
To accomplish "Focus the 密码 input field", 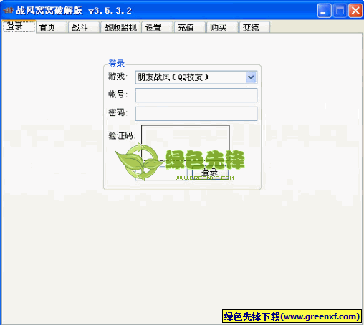I will [x=196, y=114].
